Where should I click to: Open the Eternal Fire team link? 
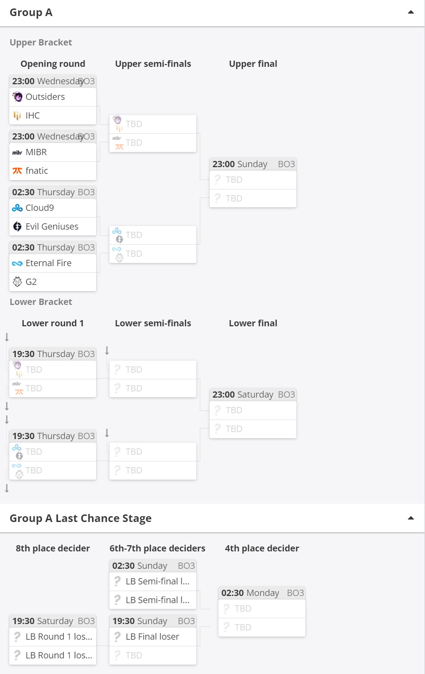tap(49, 263)
